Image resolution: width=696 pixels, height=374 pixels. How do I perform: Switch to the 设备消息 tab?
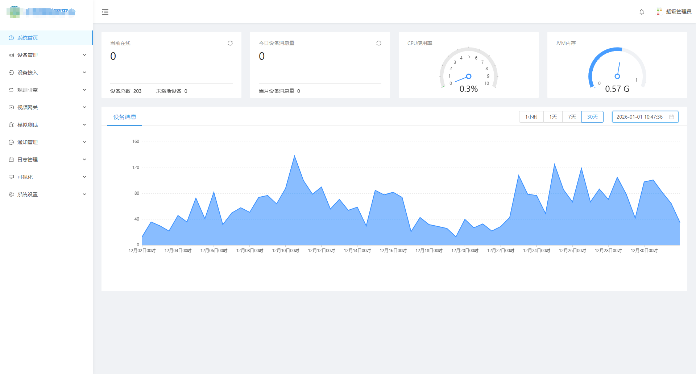coord(125,117)
